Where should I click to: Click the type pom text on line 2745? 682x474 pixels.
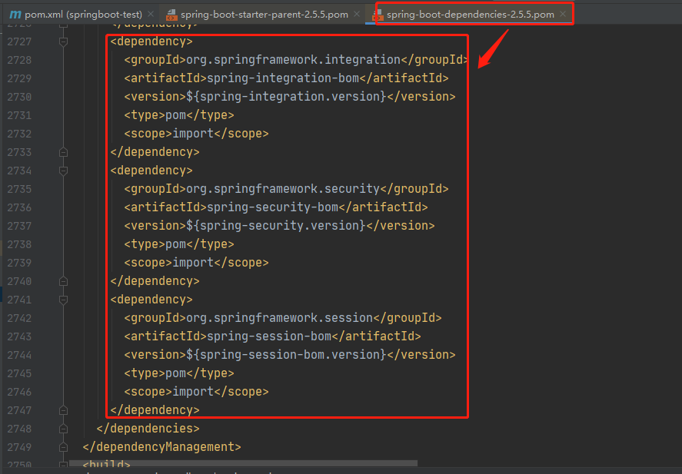[179, 373]
